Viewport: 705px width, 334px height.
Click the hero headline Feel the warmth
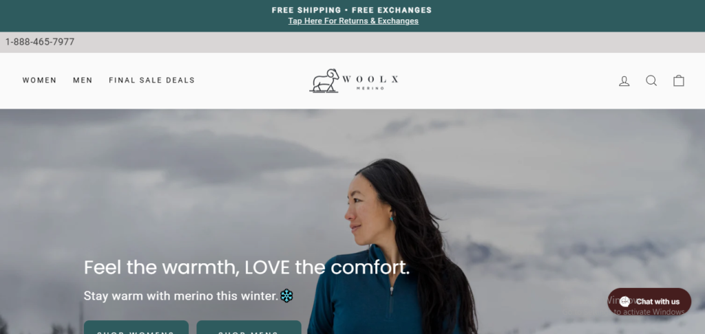pos(247,267)
